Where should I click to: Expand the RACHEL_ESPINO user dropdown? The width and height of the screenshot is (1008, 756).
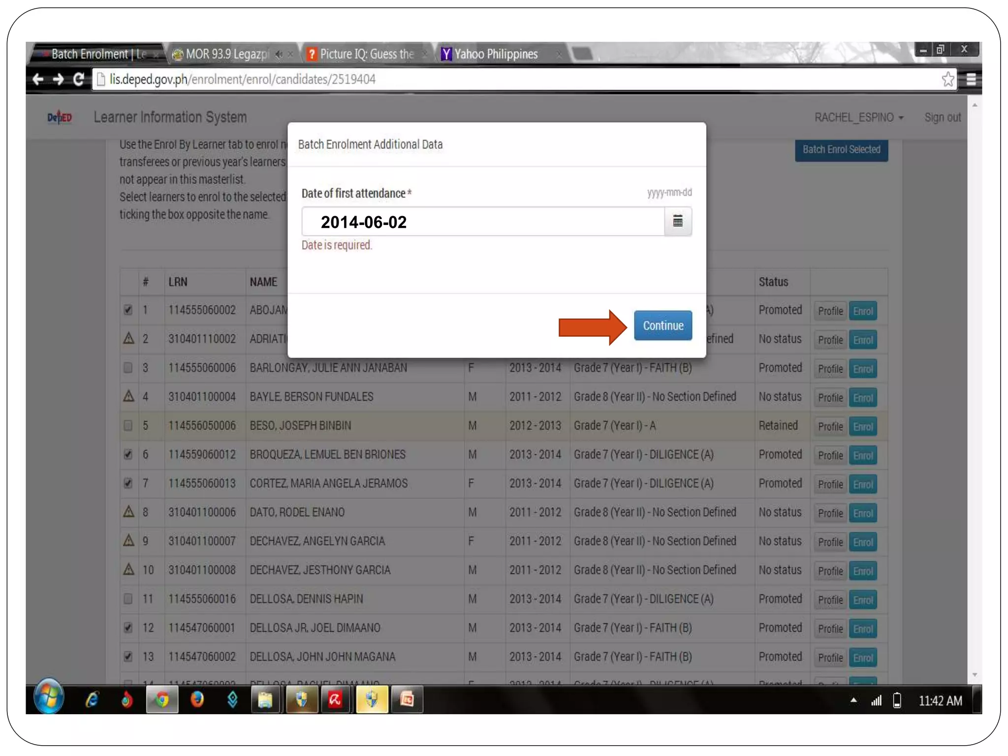pyautogui.click(x=858, y=117)
